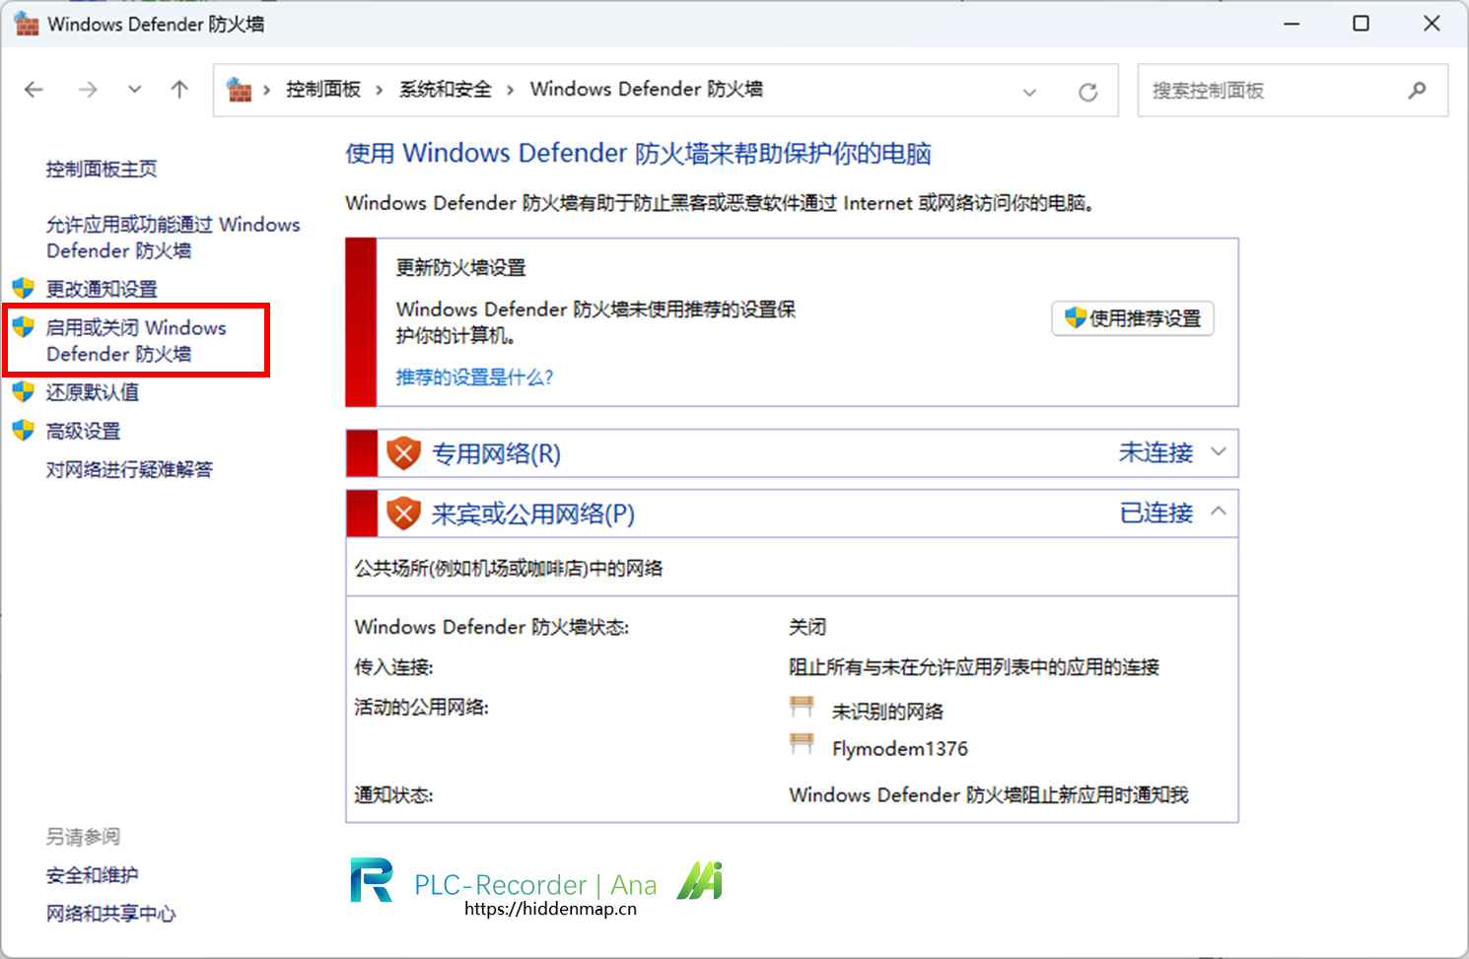Screen dimensions: 1469x959
Task: Open 更改通知设置 link
Action: (x=102, y=289)
